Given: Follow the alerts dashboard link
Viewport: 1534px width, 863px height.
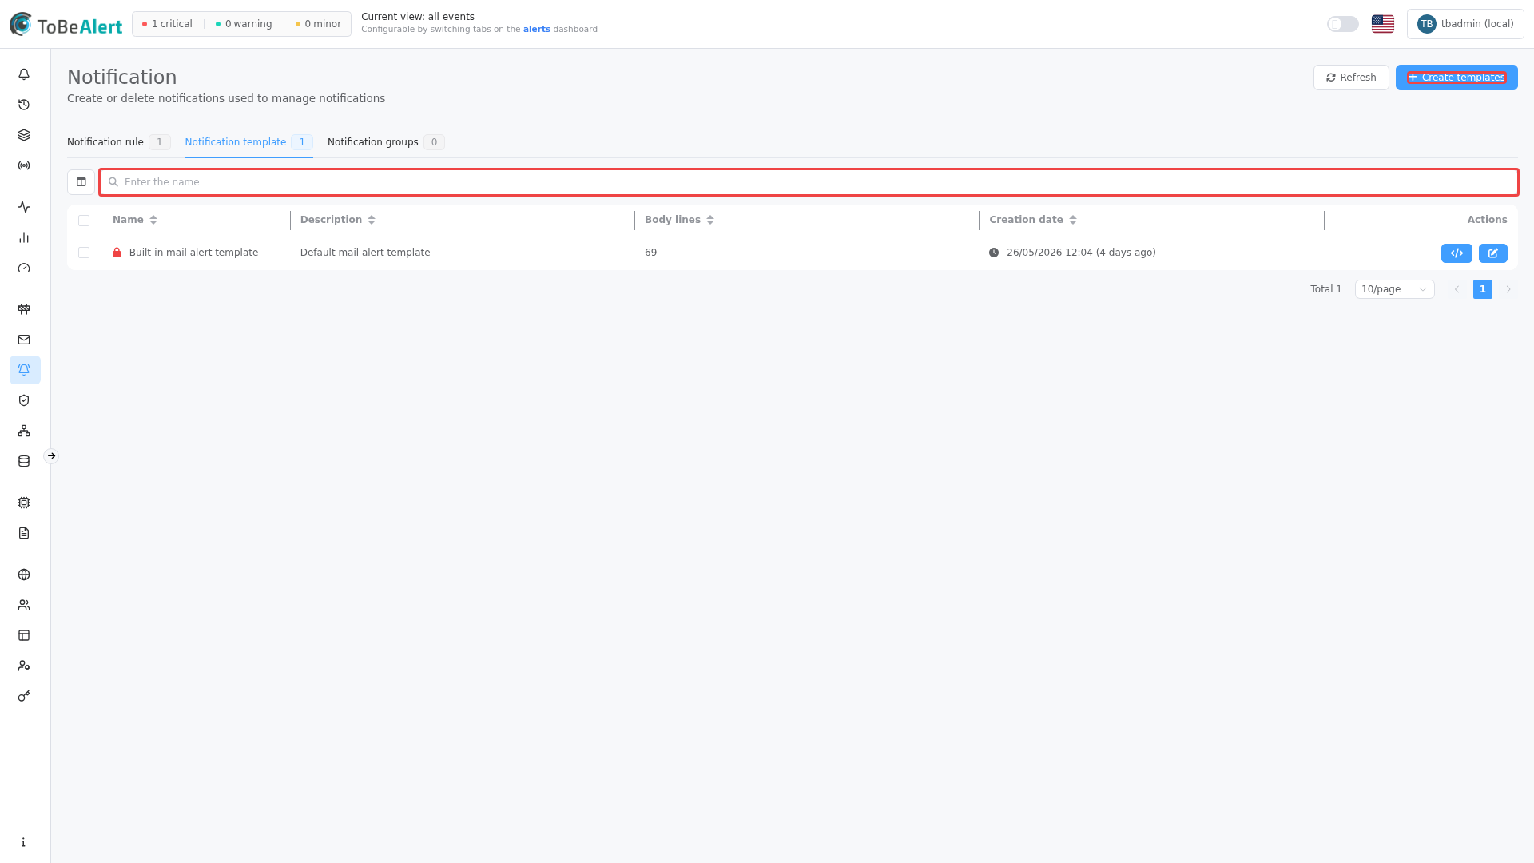Looking at the screenshot, I should click(x=537, y=30).
